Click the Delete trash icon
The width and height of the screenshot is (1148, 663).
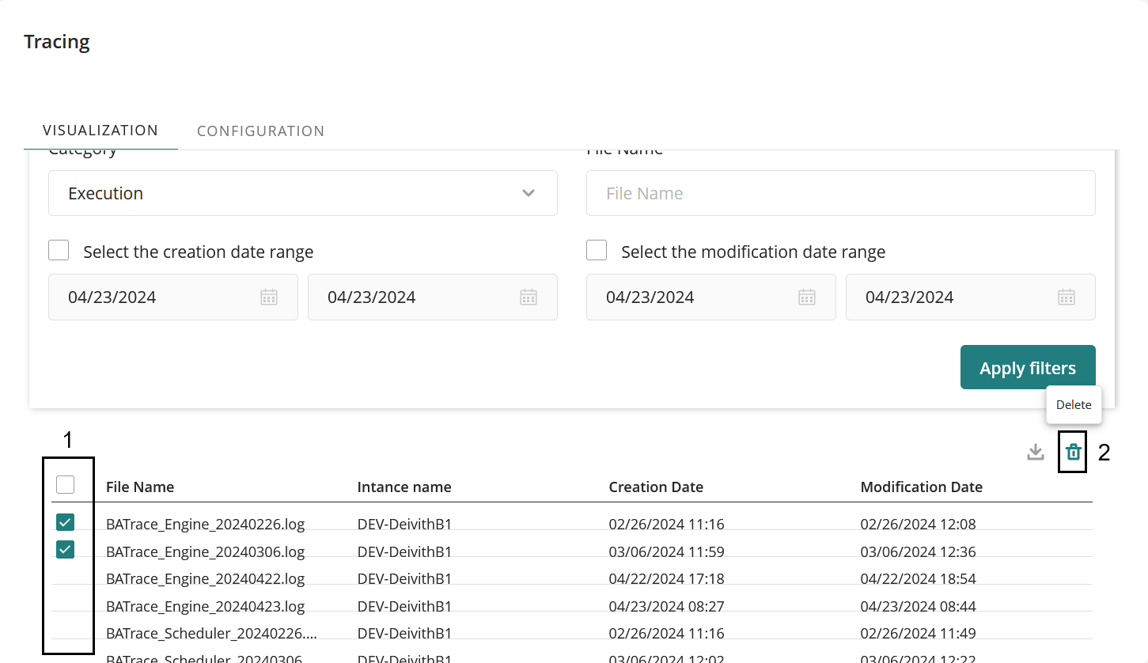1073,452
